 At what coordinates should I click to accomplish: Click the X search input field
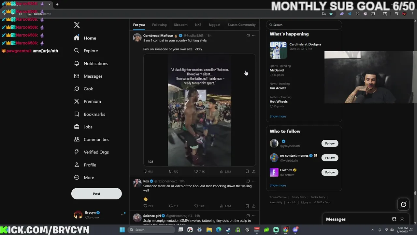point(304,25)
